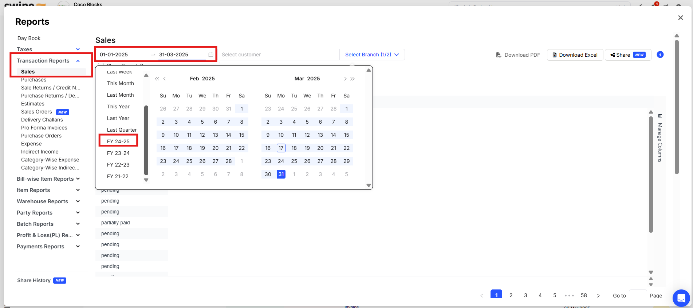Expand the Item Reports section
Screen dimensions: 693x308
pyautogui.click(x=48, y=190)
